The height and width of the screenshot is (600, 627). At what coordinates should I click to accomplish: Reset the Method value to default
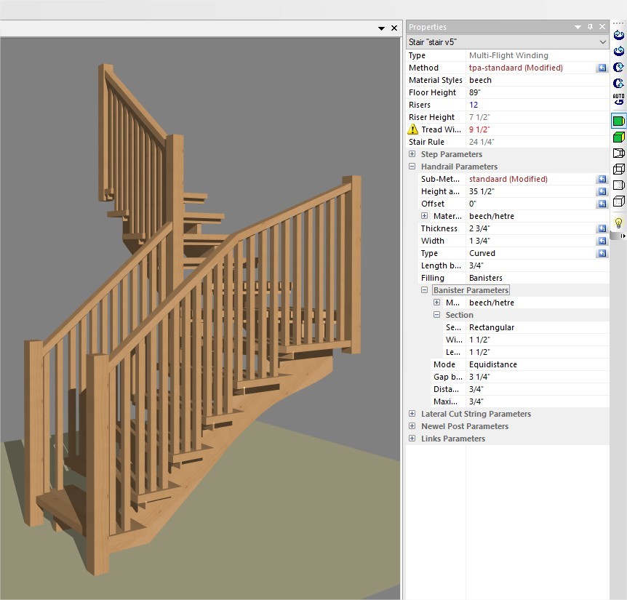[602, 68]
